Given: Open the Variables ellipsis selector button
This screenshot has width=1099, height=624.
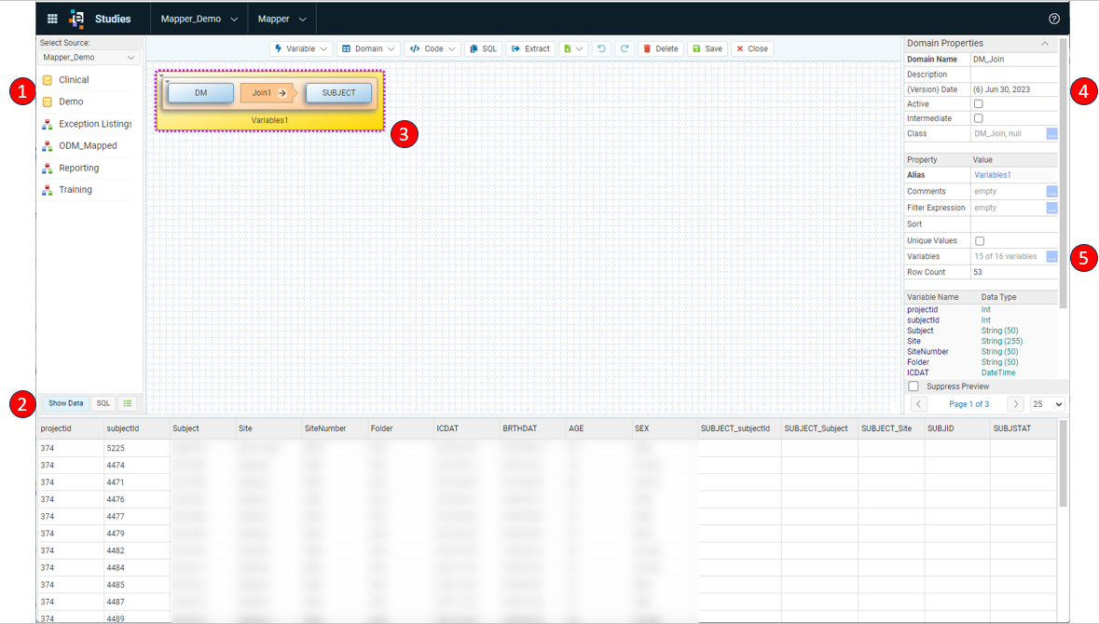Looking at the screenshot, I should [x=1051, y=256].
